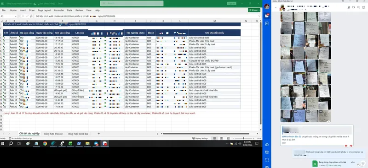Open the Review ribbon tab
368x168 pixels.
point(79,10)
